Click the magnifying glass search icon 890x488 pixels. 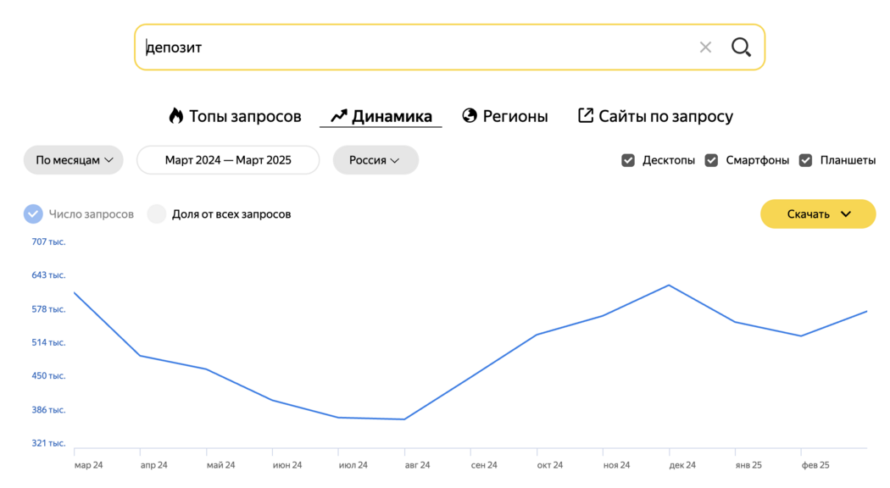pos(741,47)
